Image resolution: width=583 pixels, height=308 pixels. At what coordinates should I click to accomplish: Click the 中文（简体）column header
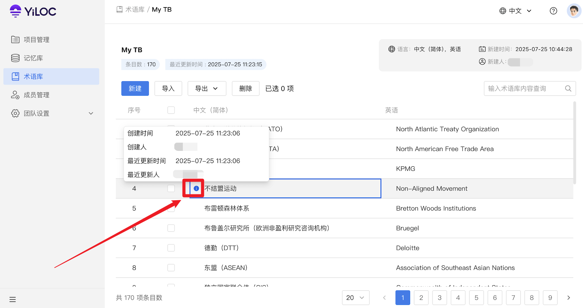point(211,110)
